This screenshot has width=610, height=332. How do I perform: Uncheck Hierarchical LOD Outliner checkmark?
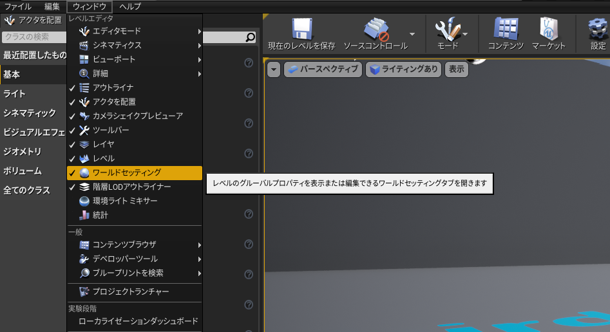tap(72, 187)
